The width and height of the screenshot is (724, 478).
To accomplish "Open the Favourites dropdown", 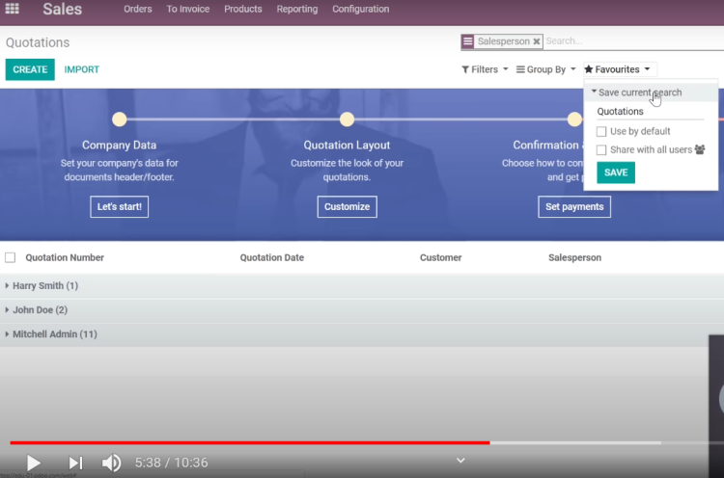I will click(x=618, y=69).
